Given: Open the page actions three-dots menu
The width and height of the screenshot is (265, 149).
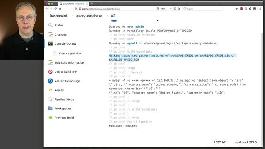Looking at the screenshot, I should click(x=171, y=9).
